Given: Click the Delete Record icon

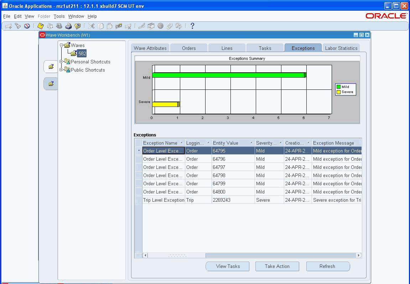Looking at the screenshot, I should pyautogui.click(x=128, y=26).
